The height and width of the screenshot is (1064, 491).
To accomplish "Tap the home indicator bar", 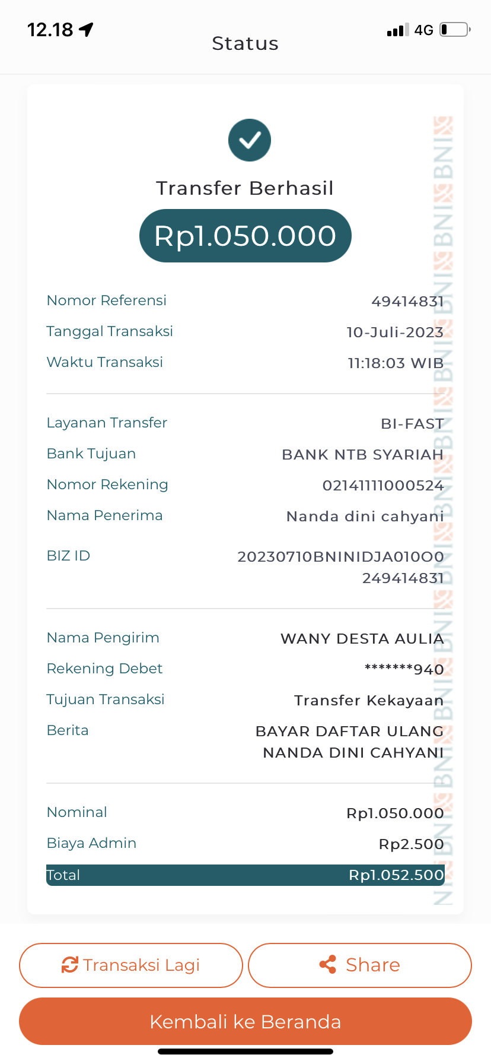I will (245, 1052).
